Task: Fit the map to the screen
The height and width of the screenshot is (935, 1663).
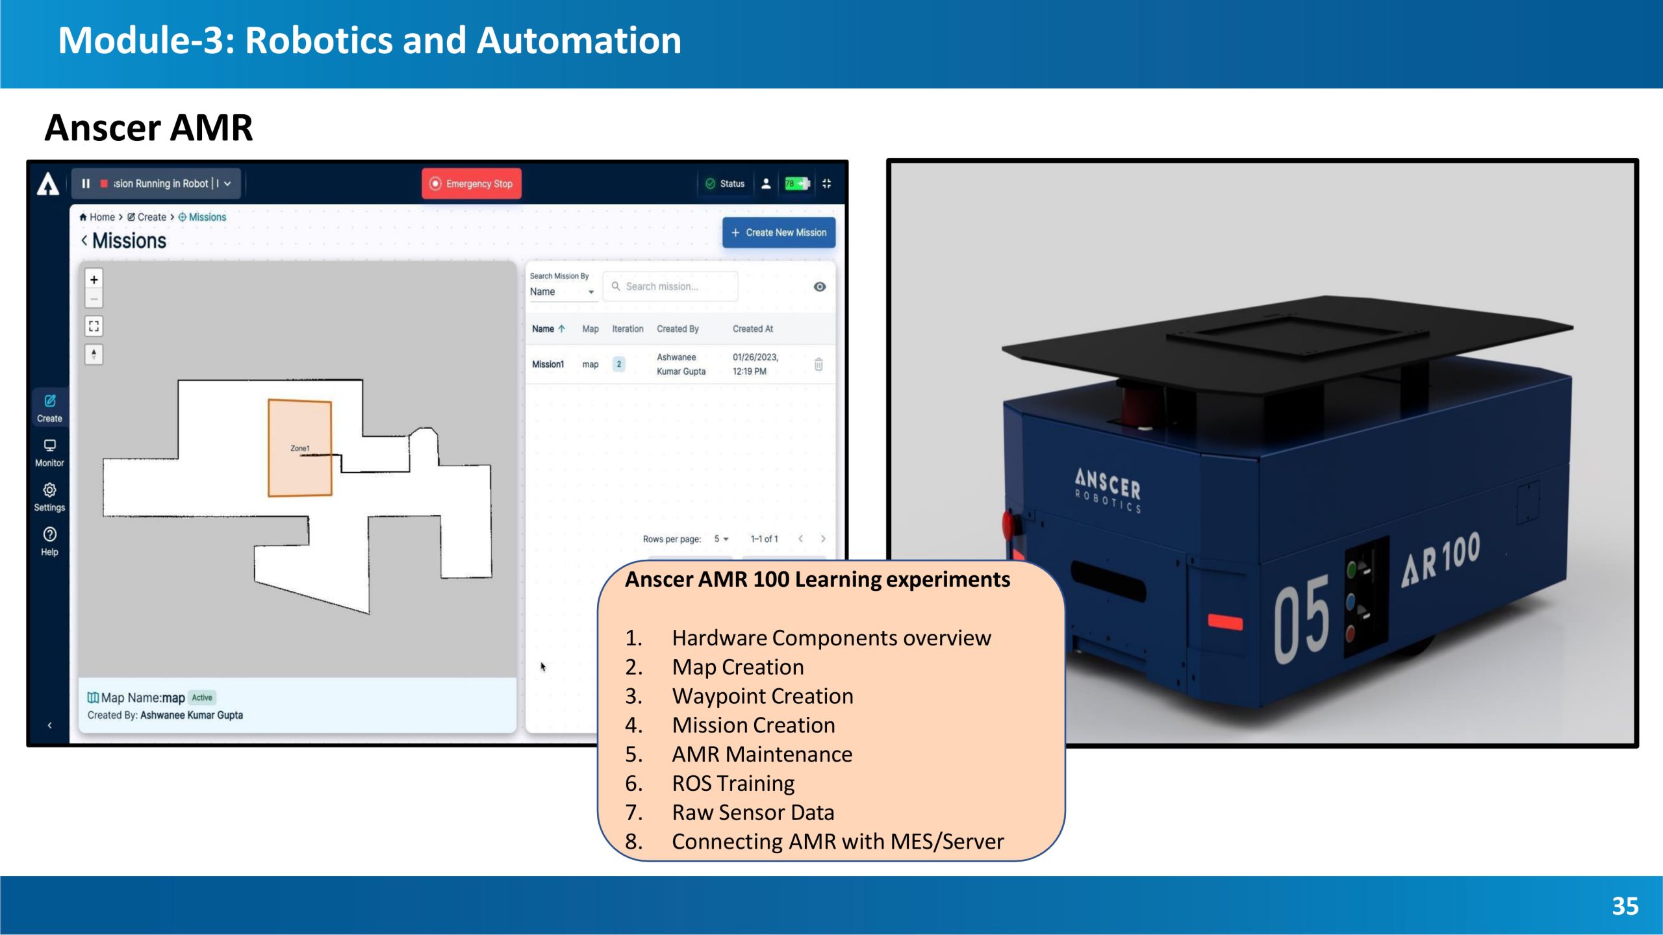Action: [x=94, y=326]
